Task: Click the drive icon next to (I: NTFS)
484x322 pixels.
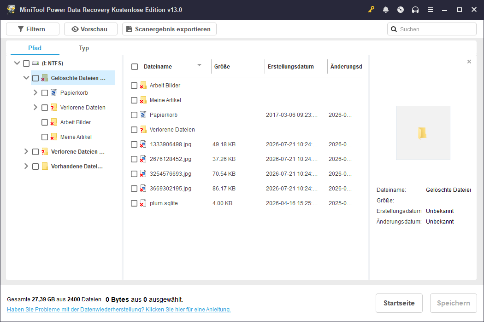Action: 35,63
